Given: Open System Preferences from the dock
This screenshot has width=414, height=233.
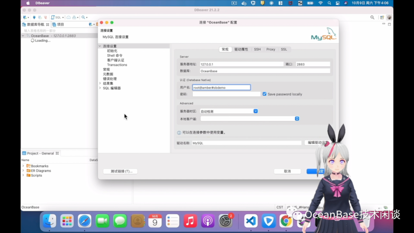Looking at the screenshot, I should coord(225,221).
